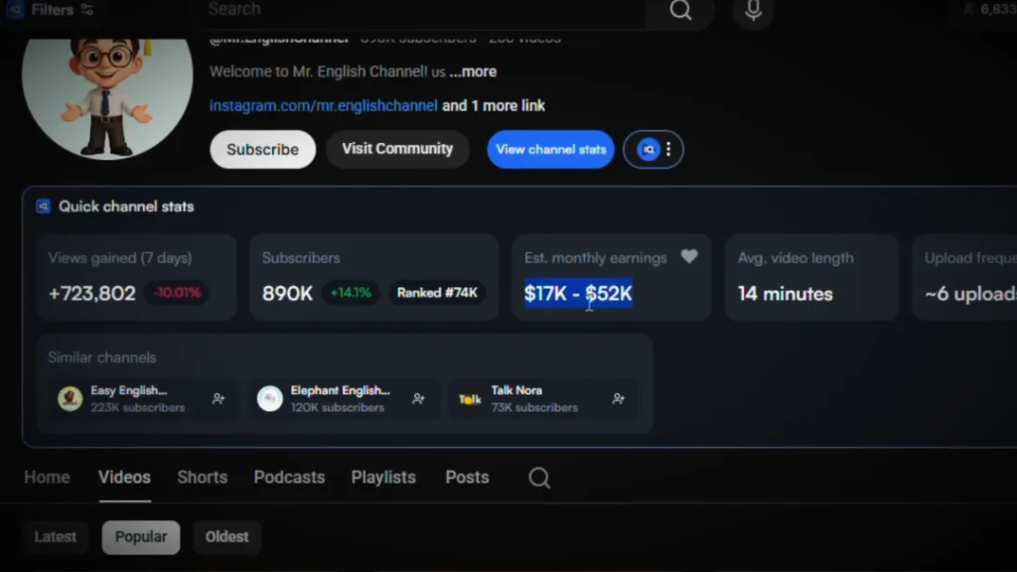Add Talk Nora channel via its add-user icon
1017x572 pixels.
pos(619,399)
